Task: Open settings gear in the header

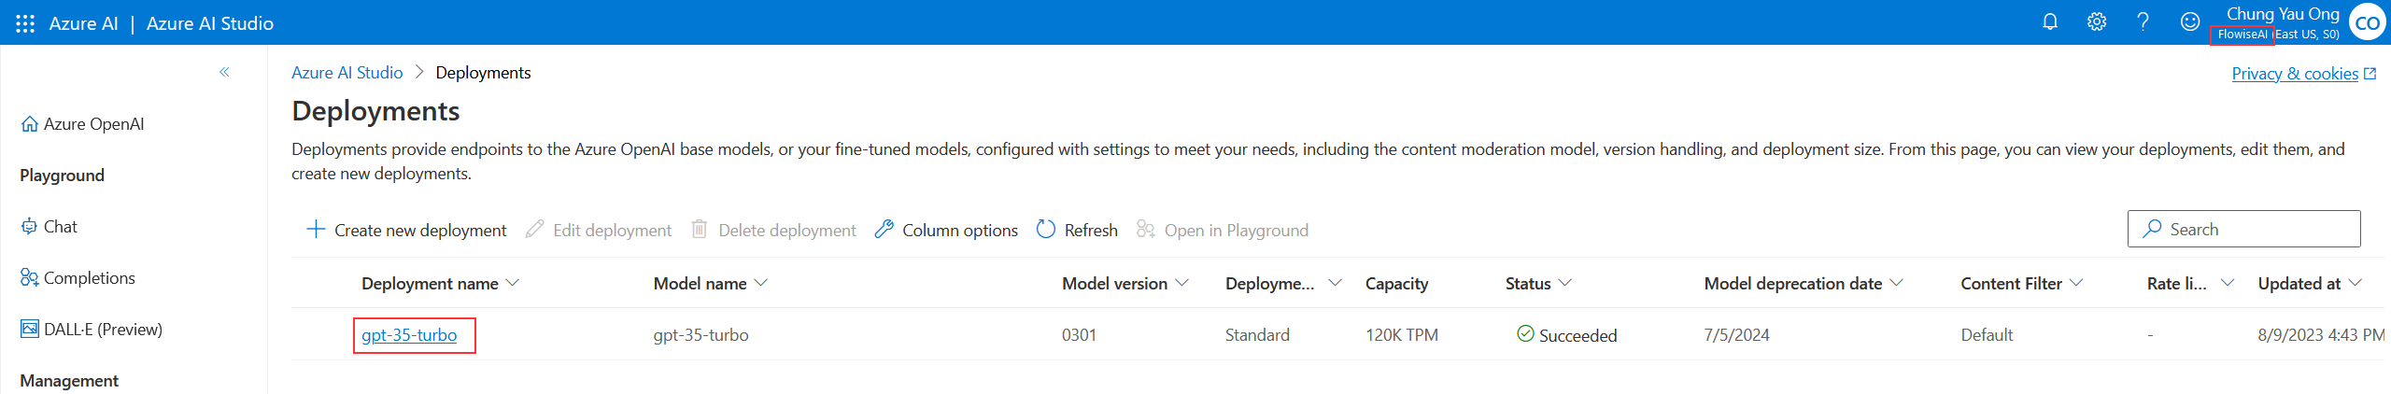Action: tap(2097, 22)
